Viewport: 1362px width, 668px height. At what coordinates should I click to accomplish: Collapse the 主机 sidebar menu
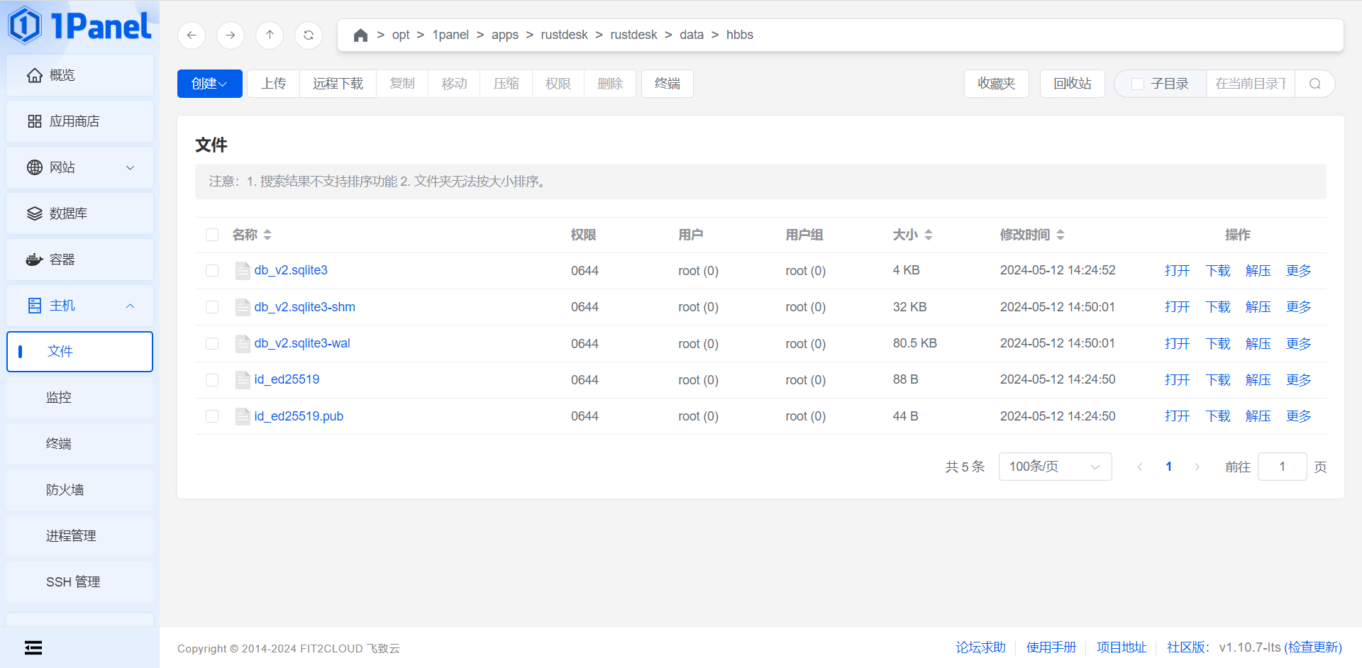79,306
